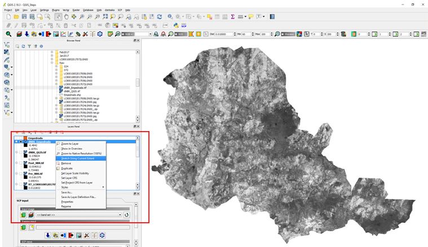The image size is (428, 247).
Task: Open the Python console from toolbar
Action: [x=175, y=26]
